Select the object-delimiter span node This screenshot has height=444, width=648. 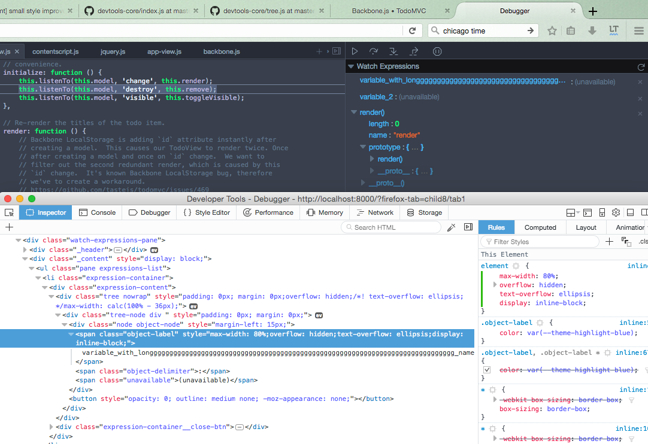(153, 372)
